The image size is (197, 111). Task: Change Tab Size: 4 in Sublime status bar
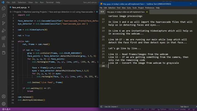coord(184,107)
